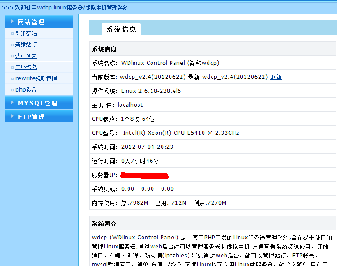The height and width of the screenshot is (266, 337).
Task: Click the bullet icon beside rewrite规则管理
Action: click(x=12, y=78)
